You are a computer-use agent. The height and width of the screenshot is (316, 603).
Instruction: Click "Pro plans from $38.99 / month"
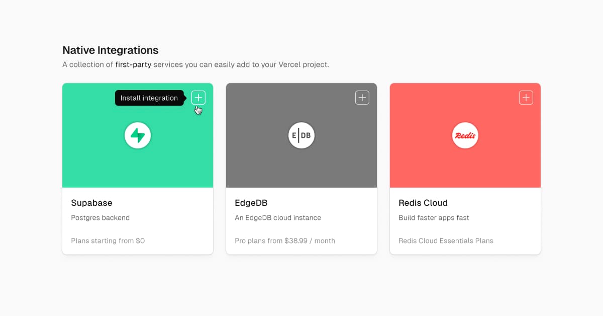pyautogui.click(x=285, y=241)
